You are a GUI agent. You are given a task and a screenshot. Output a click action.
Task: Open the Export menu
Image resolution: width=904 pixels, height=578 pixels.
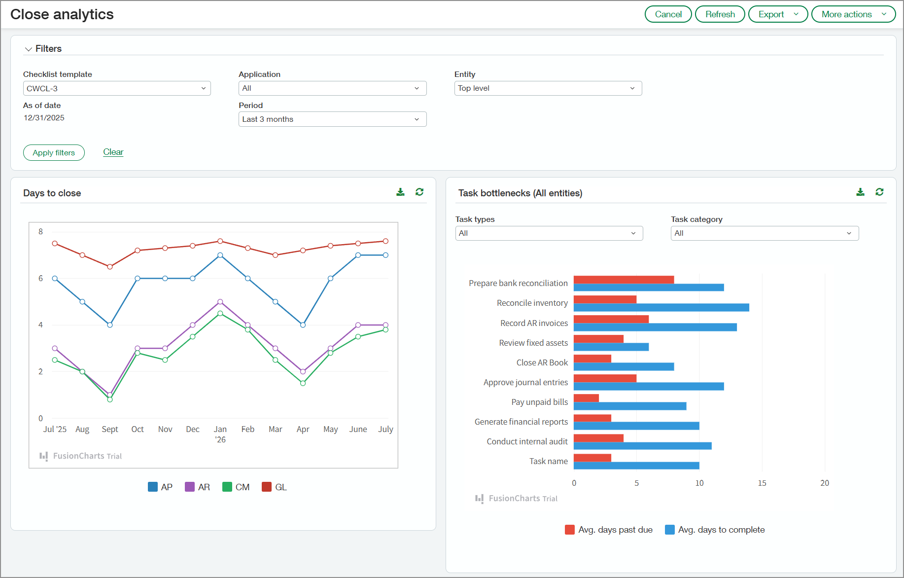(778, 14)
